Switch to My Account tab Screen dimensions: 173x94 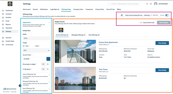(x=27, y=9)
